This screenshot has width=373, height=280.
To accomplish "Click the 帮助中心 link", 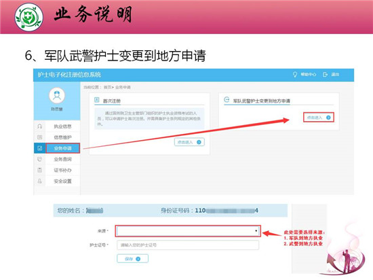I will [309, 75].
